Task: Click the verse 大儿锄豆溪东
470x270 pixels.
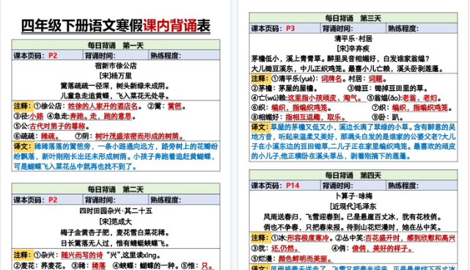Action: coord(272,69)
